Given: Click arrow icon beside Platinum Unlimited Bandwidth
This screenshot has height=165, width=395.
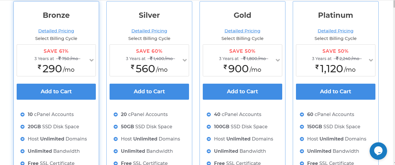Looking at the screenshot, I should (x=302, y=151).
